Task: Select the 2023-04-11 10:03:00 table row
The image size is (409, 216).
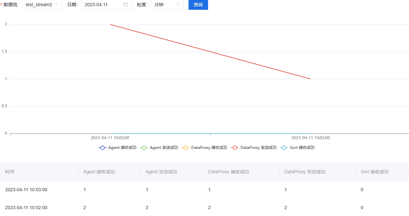Action: (130, 190)
